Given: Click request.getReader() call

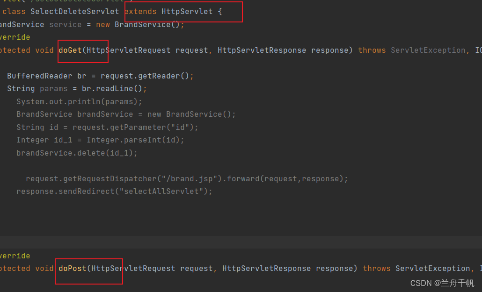Looking at the screenshot, I should click(x=145, y=76).
